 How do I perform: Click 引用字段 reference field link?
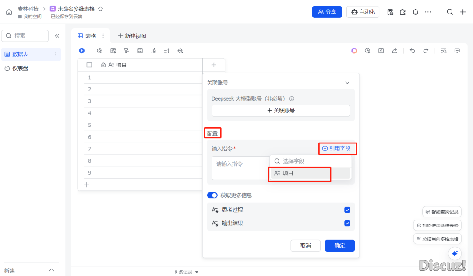pyautogui.click(x=336, y=149)
